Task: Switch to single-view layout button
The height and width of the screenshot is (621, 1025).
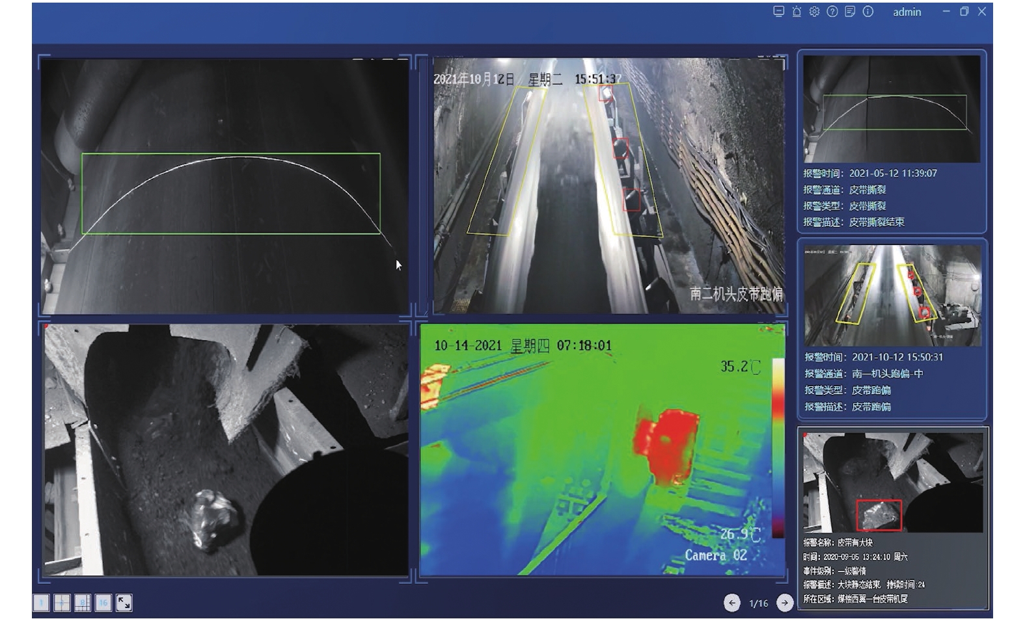Action: [x=41, y=603]
